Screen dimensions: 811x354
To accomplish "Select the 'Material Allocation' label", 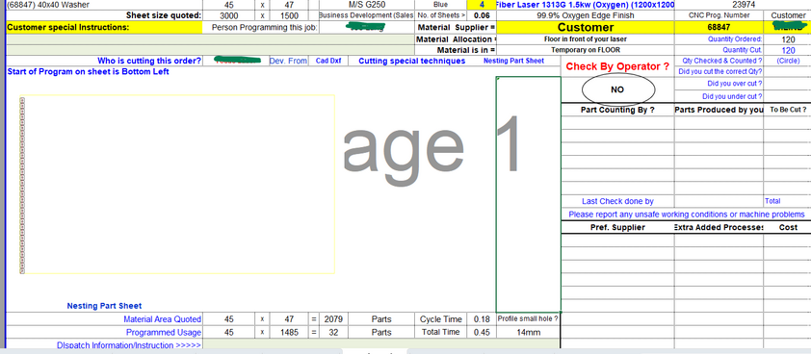I will click(457, 39).
